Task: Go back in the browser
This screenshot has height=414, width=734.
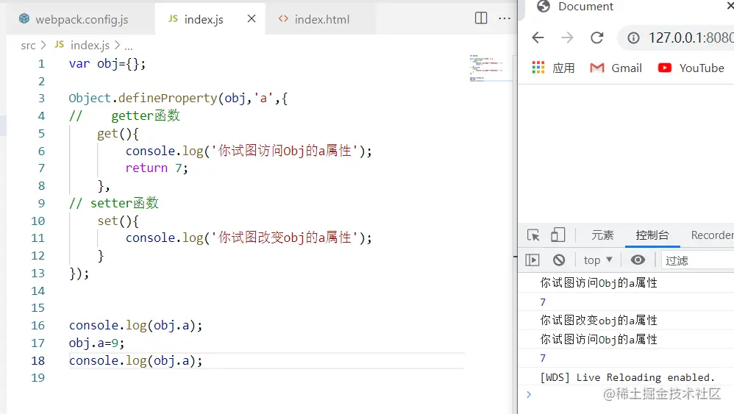Action: click(x=538, y=38)
